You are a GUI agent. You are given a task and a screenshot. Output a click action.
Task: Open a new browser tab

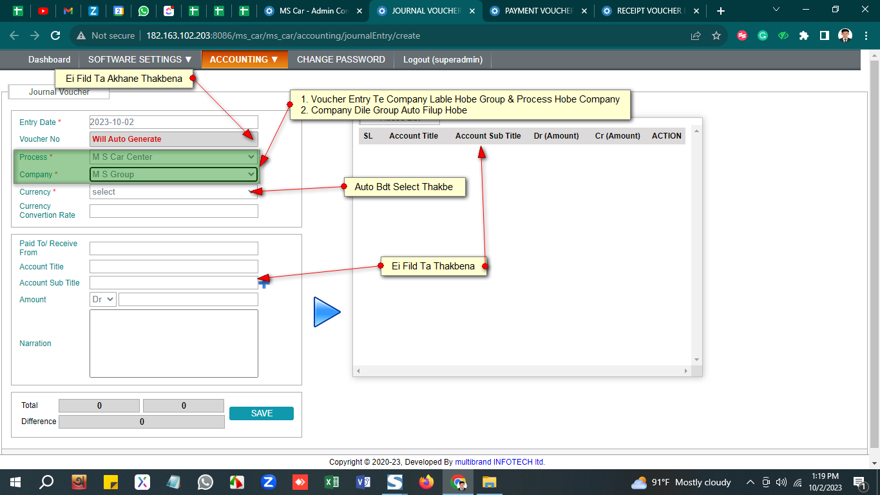tap(721, 11)
